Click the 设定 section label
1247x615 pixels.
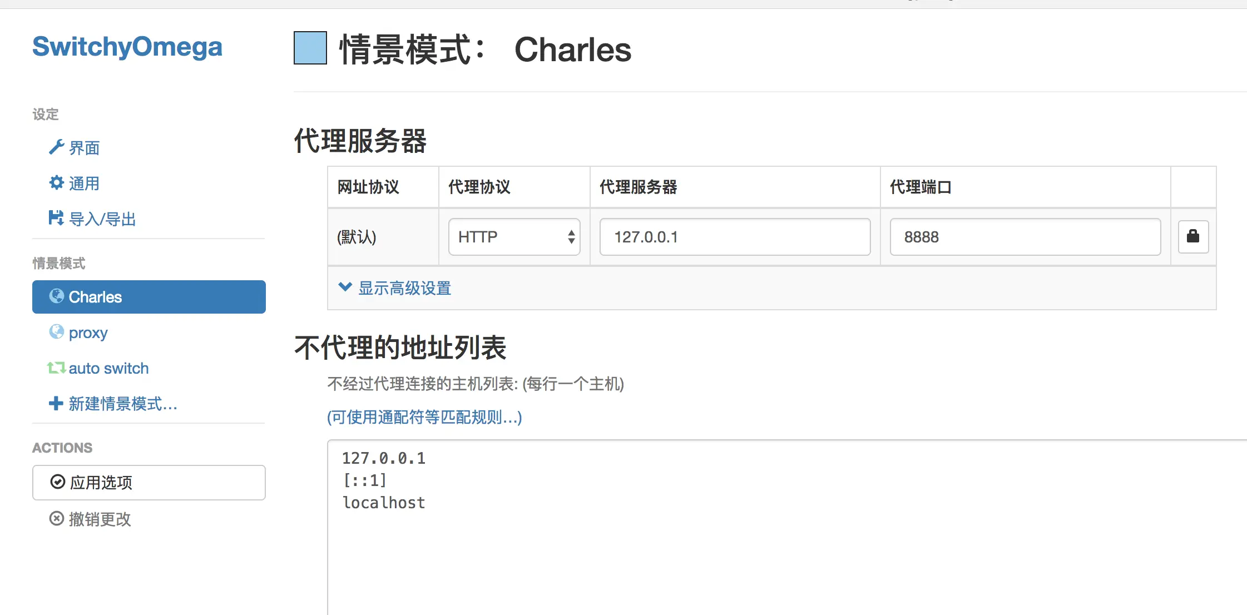(46, 115)
